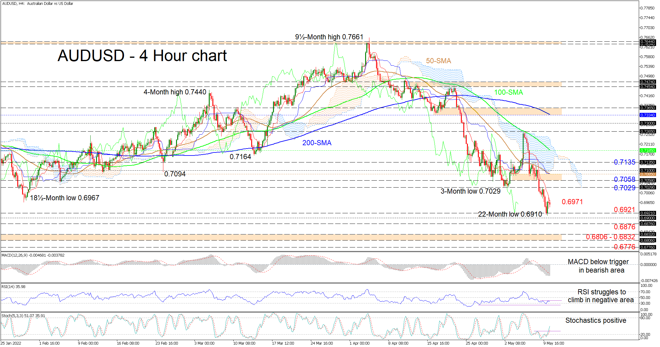Click the 0.6806 - 0.6832 support zone label
This screenshot has height=347, width=660.
coord(610,237)
